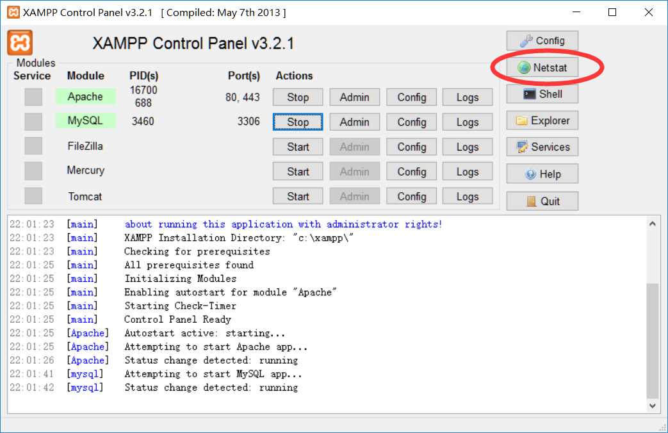Click Apache ports value 80, 443

pos(242,97)
